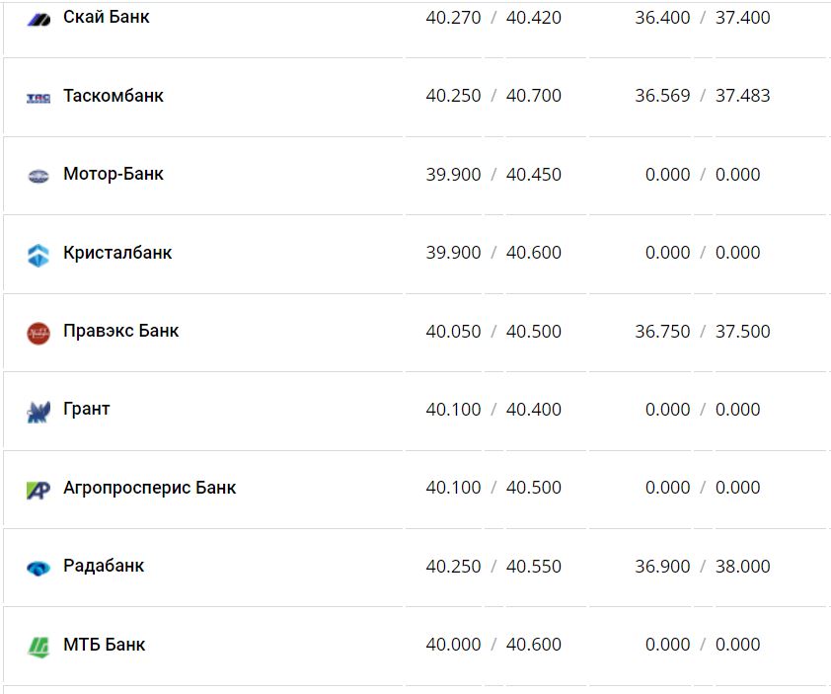Click the Правэкс Банк red logo
Image resolution: width=831 pixels, height=694 pixels.
click(38, 333)
